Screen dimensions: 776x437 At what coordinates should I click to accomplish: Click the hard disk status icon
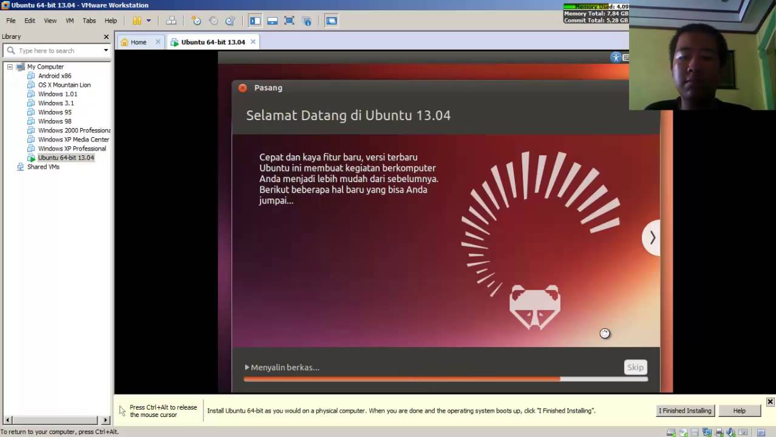pos(671,432)
